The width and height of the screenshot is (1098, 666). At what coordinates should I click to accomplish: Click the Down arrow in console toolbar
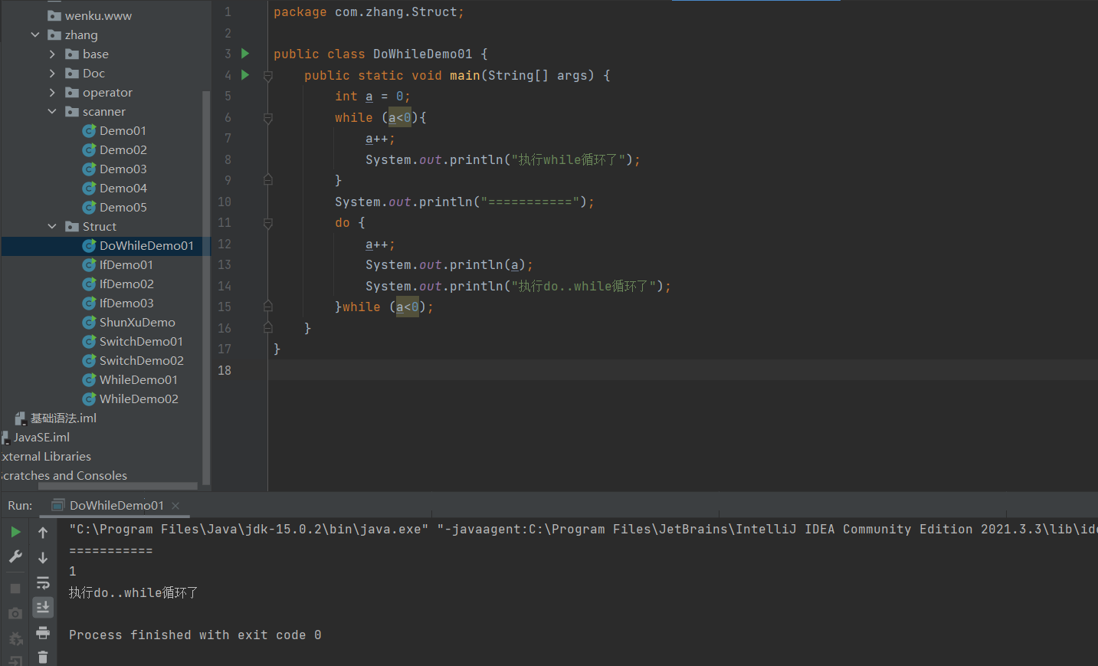point(43,558)
